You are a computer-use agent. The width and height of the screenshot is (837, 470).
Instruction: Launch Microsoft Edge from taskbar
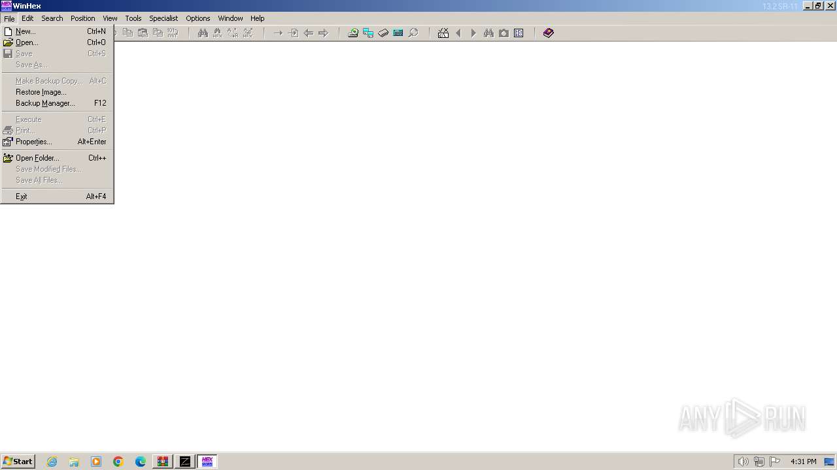(x=141, y=462)
